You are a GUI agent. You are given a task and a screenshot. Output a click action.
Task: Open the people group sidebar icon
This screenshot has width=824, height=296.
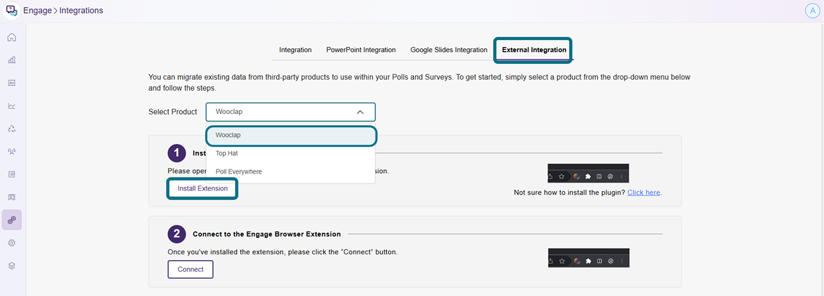tap(12, 151)
